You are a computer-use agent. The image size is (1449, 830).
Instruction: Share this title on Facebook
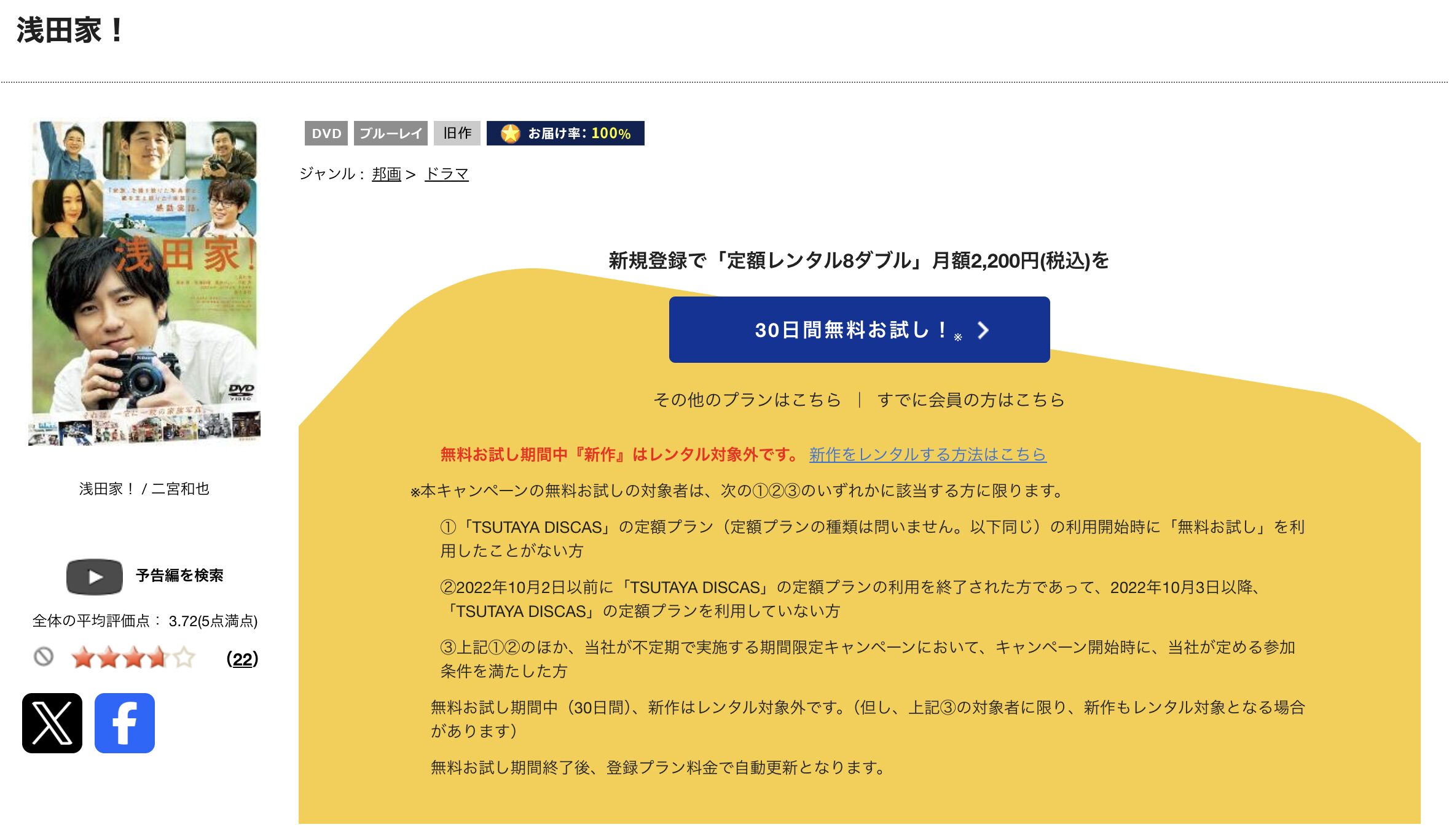(125, 723)
